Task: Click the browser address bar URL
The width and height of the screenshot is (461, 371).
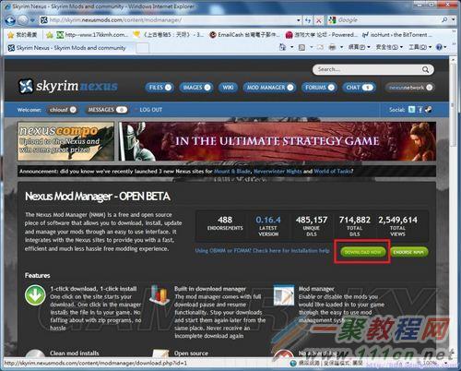Action: pos(115,20)
